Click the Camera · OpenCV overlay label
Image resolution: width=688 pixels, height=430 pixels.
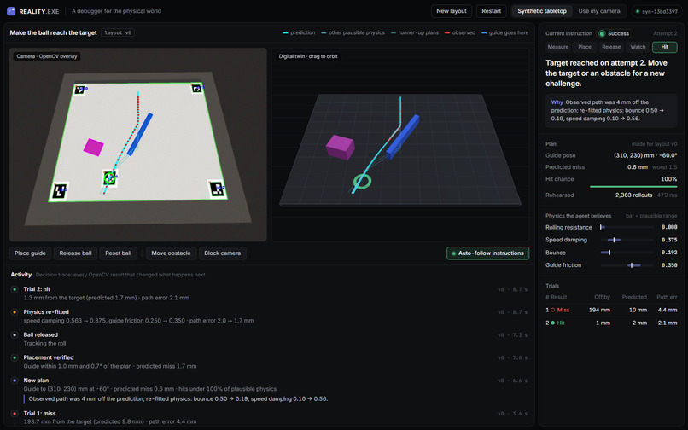(x=46, y=56)
